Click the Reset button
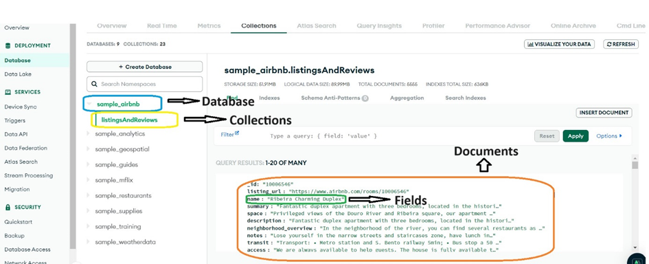 pyautogui.click(x=547, y=136)
